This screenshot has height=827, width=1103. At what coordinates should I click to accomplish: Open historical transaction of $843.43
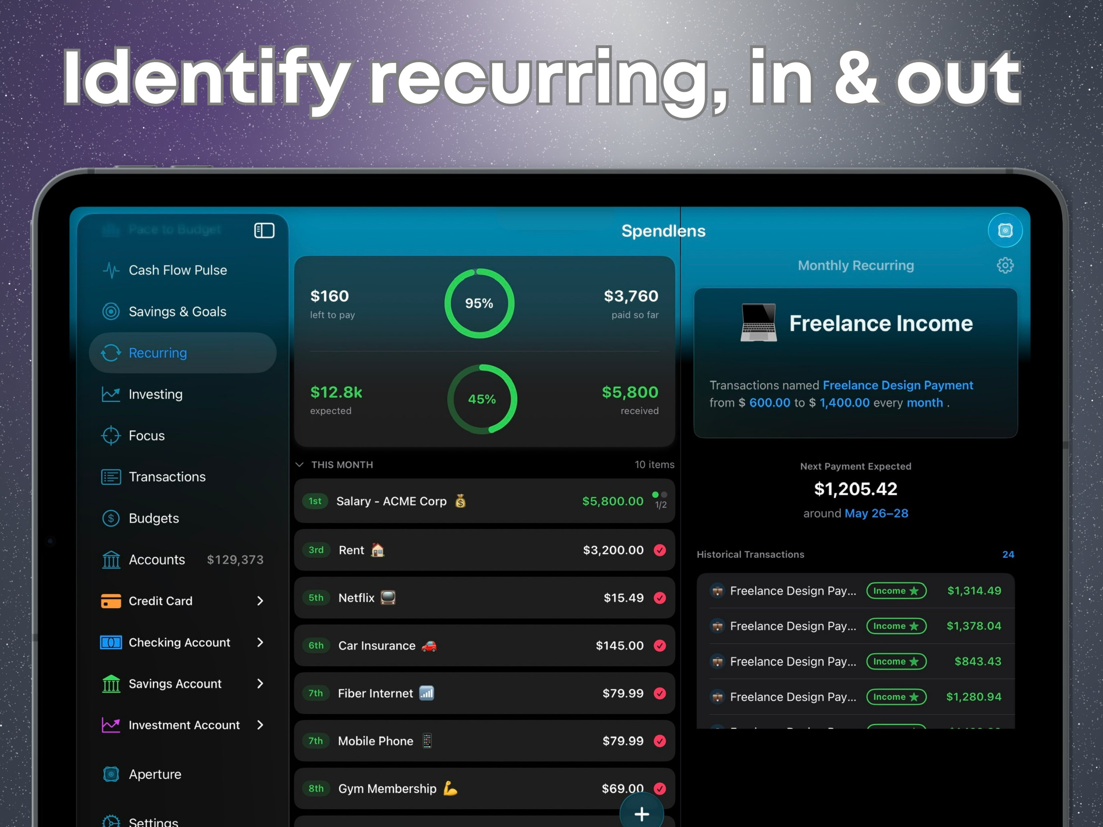pyautogui.click(x=855, y=662)
